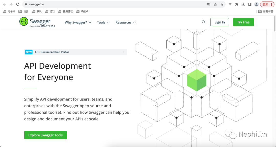Open the 语言 bookmark folder
This screenshot has height=147, width=276.
(24, 11)
